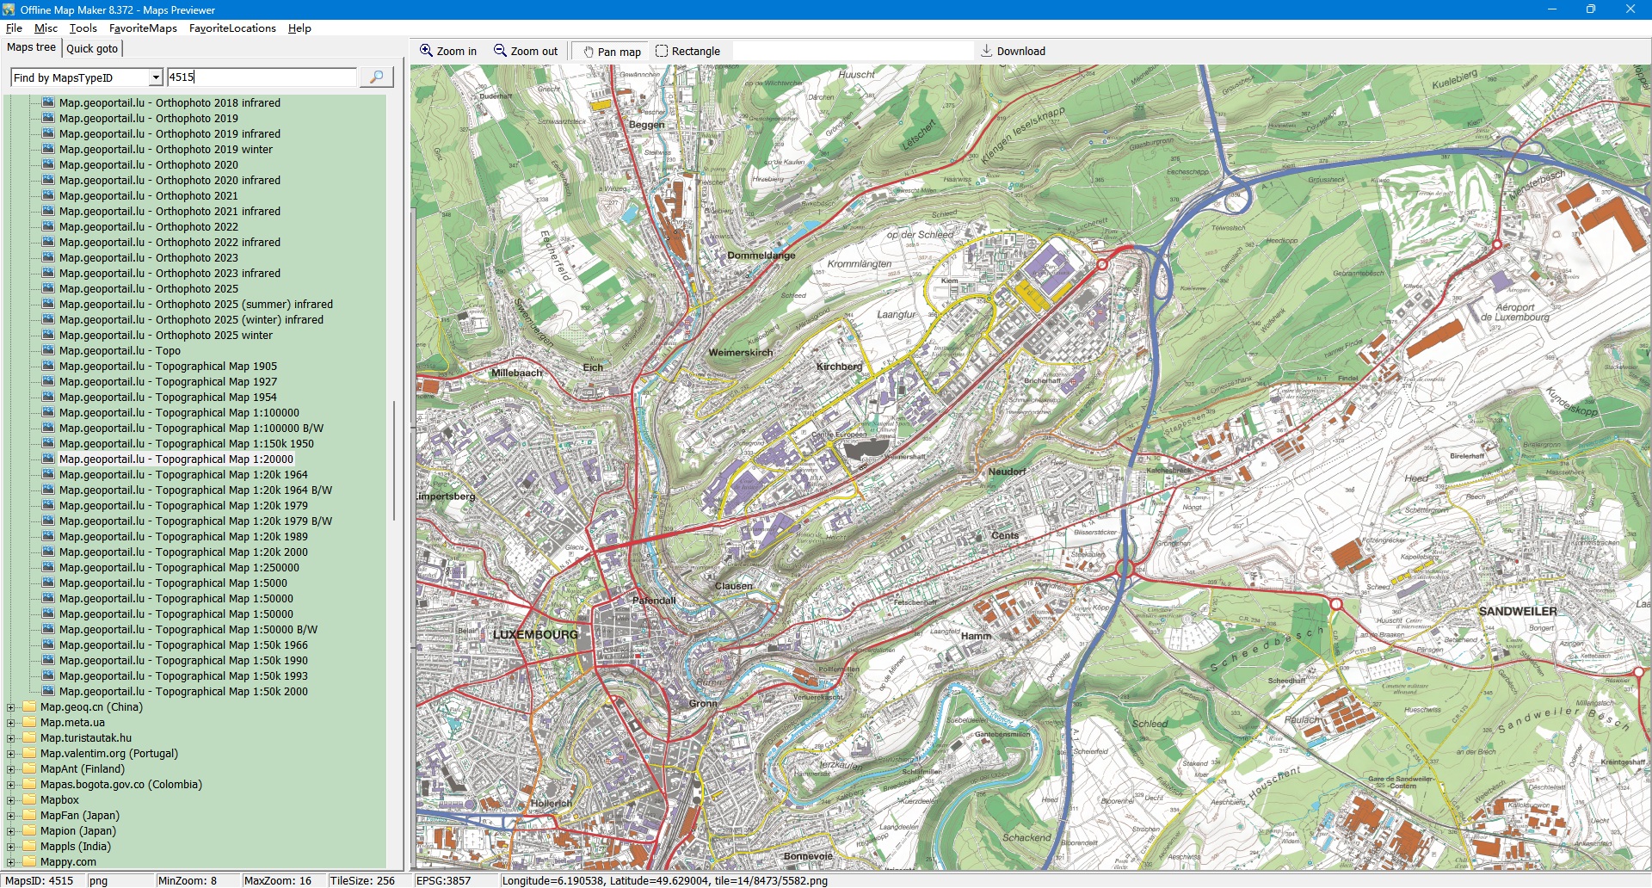Viewport: 1652px width, 888px height.
Task: Open the FavoriteLocations menu
Action: tap(232, 28)
